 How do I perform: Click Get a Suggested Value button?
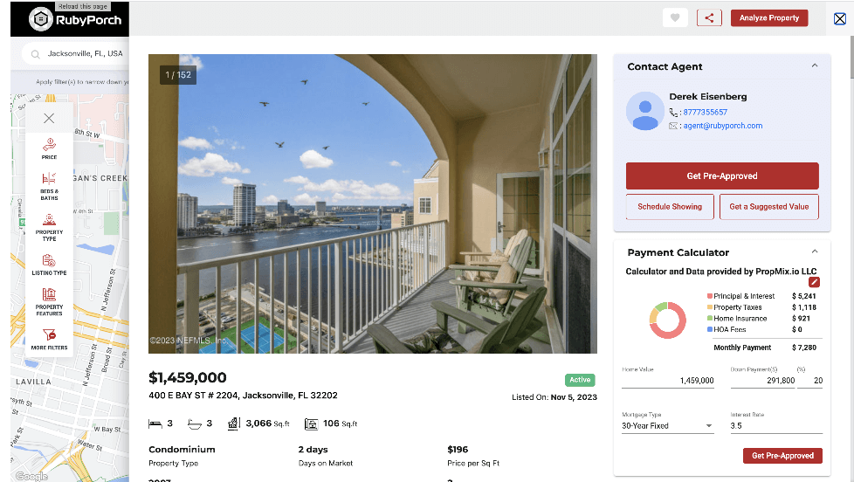pos(768,207)
